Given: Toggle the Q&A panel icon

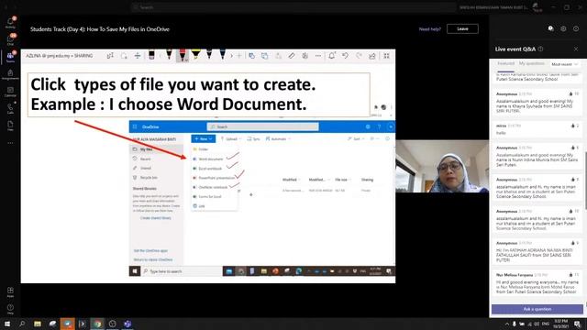Looking at the screenshot, I should click(550, 28).
